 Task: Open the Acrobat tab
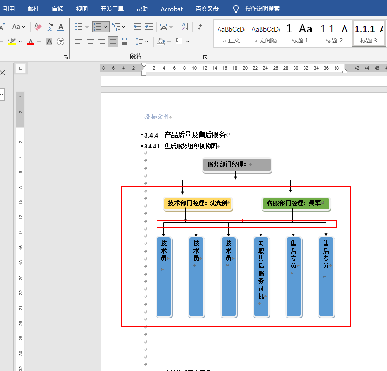click(x=171, y=9)
